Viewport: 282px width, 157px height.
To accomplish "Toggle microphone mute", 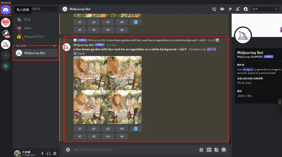I will click(42, 154).
